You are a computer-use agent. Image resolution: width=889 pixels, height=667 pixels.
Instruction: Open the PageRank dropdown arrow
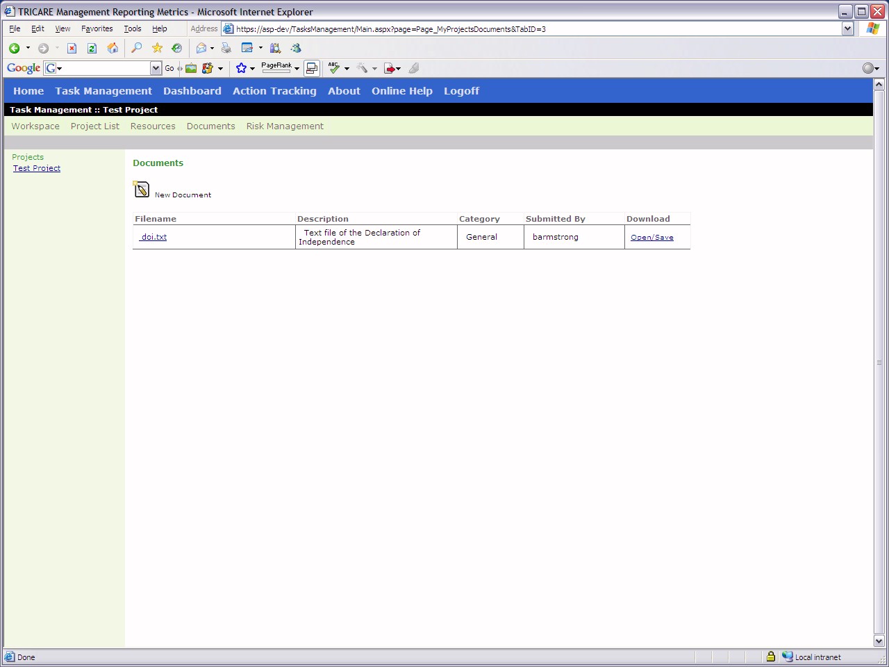[x=297, y=69]
